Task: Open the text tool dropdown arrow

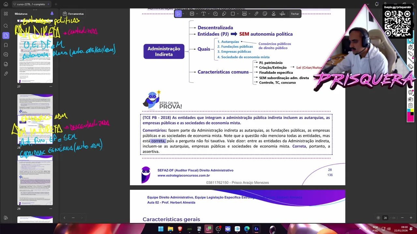Action: click(x=209, y=14)
